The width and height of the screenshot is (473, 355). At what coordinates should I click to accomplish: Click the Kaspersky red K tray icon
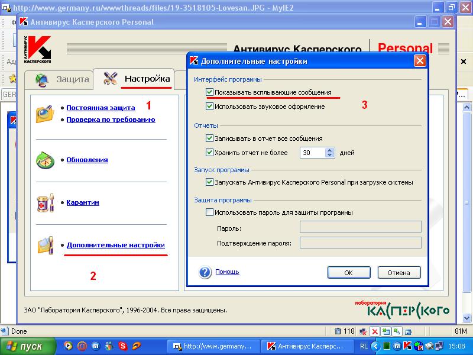408,346
